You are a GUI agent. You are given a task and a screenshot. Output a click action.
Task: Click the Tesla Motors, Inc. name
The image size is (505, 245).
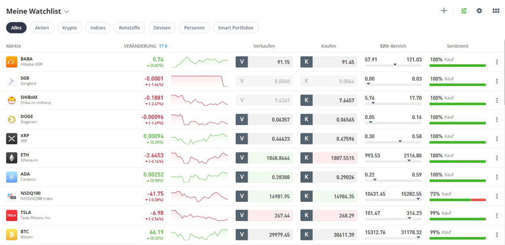pyautogui.click(x=36, y=218)
